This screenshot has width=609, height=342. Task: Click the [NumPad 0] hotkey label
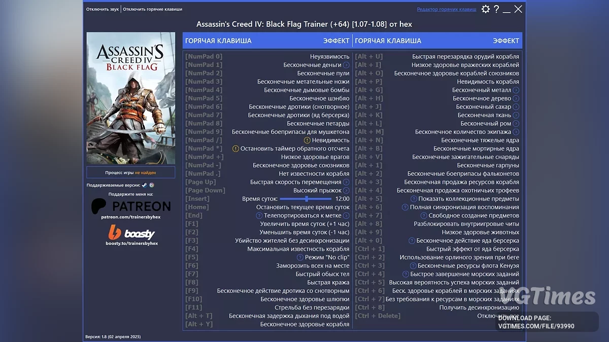[x=204, y=57]
